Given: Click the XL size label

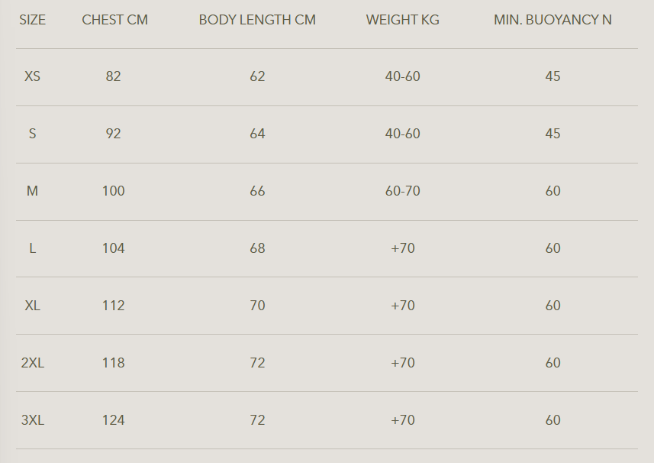Looking at the screenshot, I should [x=32, y=306].
